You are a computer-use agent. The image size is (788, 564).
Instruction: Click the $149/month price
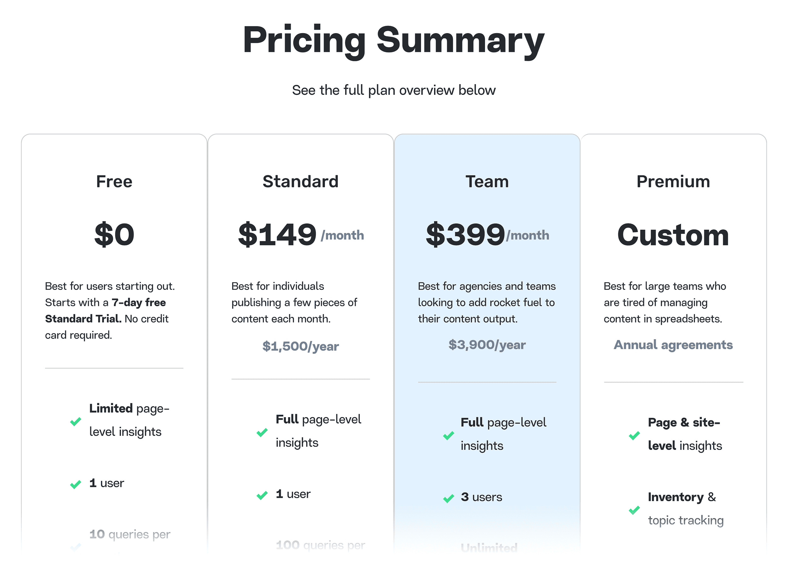click(x=300, y=235)
